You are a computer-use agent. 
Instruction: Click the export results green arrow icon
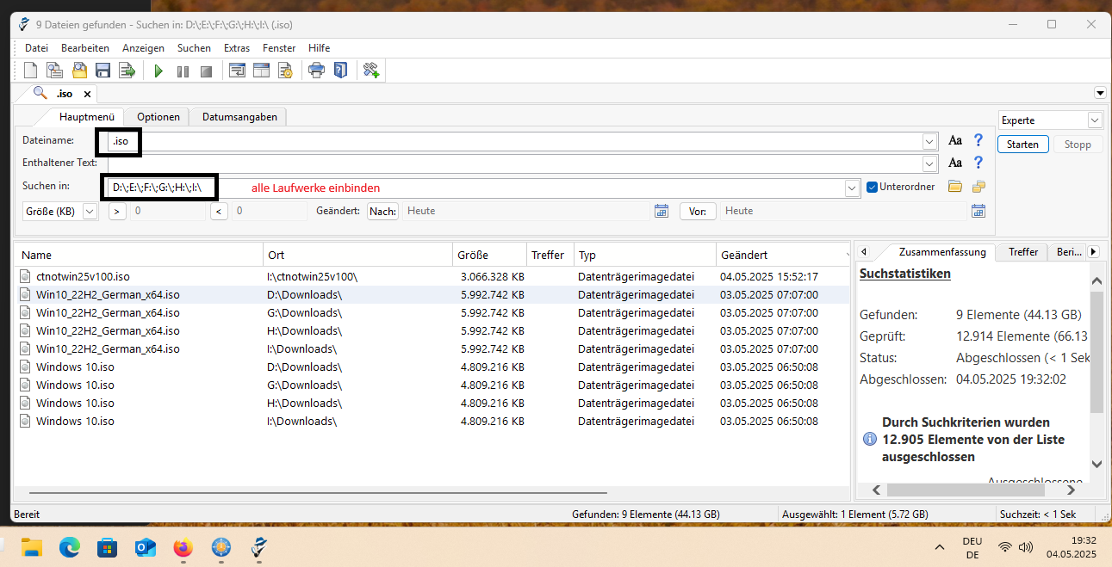click(x=127, y=71)
